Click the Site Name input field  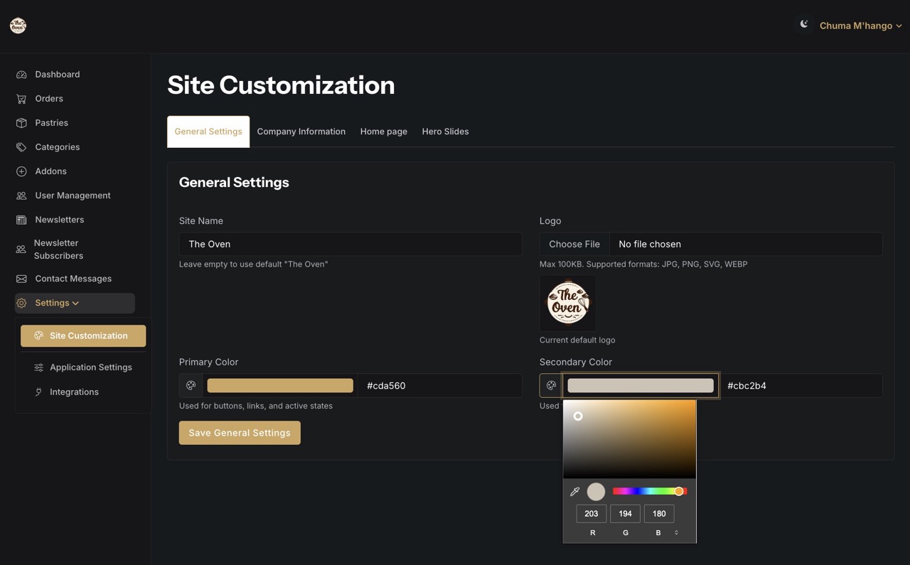(350, 244)
